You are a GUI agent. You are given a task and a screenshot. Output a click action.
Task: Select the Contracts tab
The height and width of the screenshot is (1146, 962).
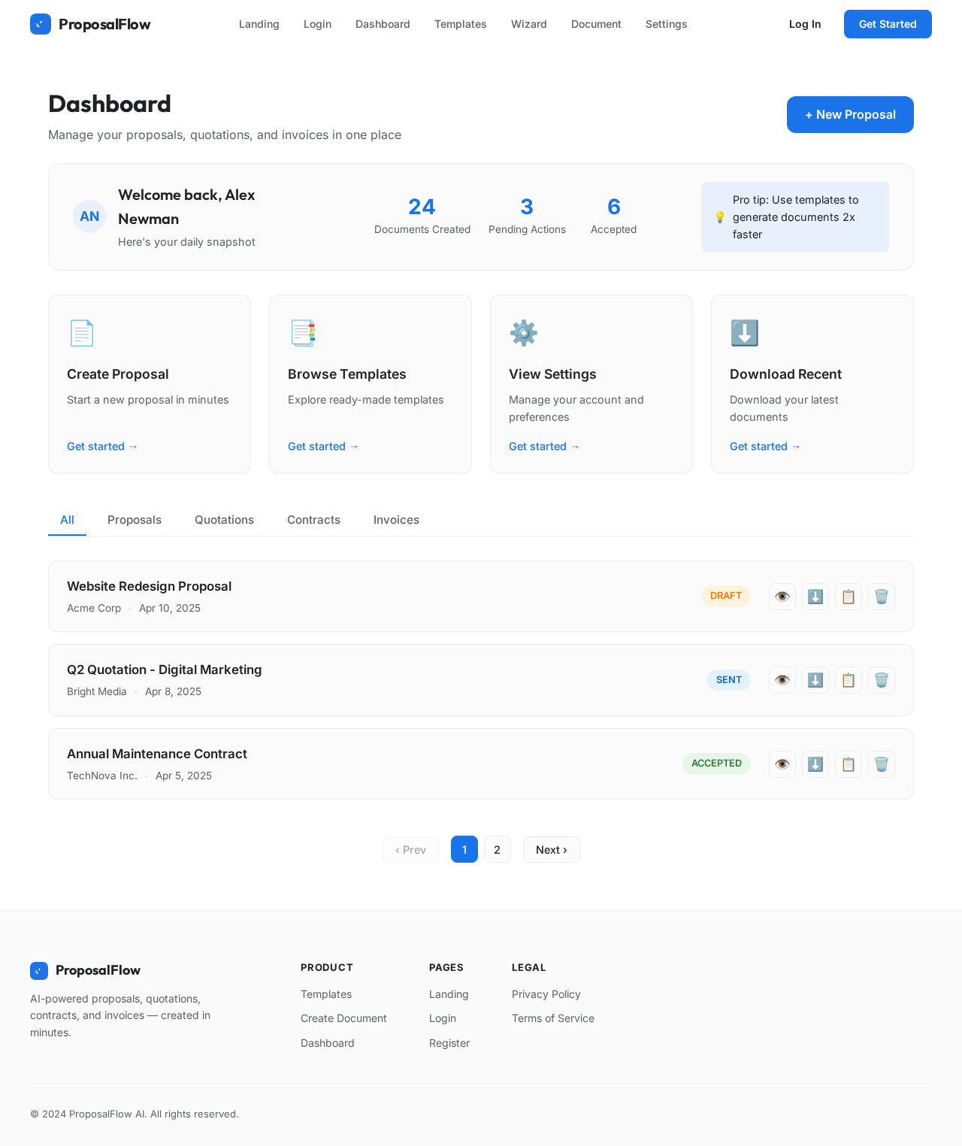point(313,520)
